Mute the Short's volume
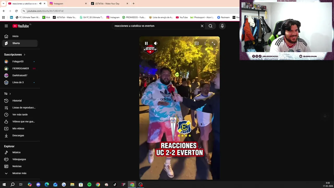 [156, 43]
